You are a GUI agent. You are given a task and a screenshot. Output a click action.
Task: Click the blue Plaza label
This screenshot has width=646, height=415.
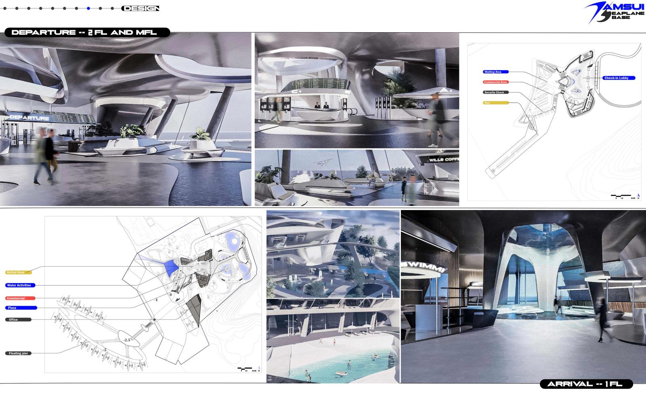[x=21, y=308]
